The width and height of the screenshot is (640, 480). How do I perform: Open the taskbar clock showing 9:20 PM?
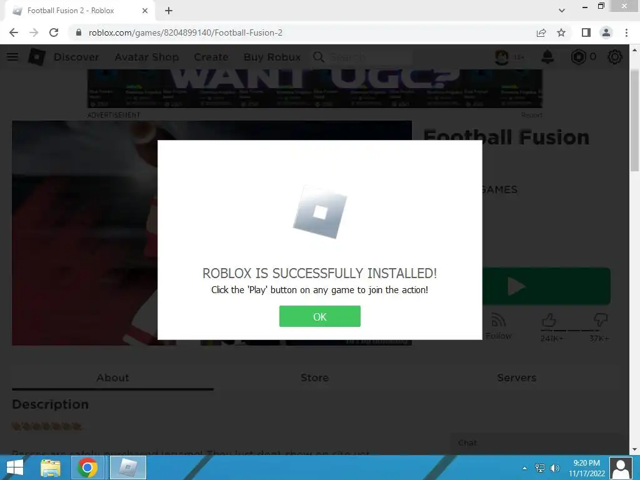click(586, 468)
